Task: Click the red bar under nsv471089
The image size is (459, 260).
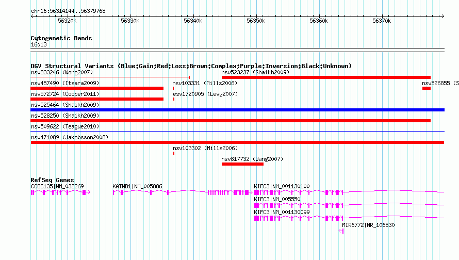Action: coord(237,142)
